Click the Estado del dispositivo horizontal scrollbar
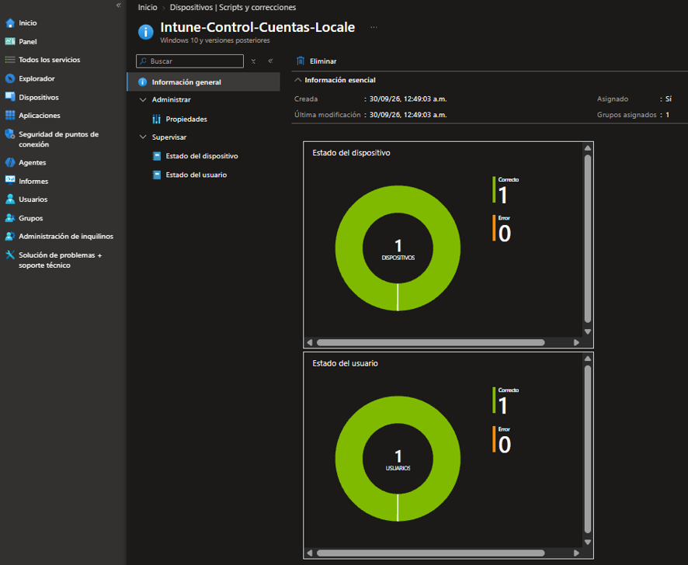The image size is (688, 565). click(430, 342)
